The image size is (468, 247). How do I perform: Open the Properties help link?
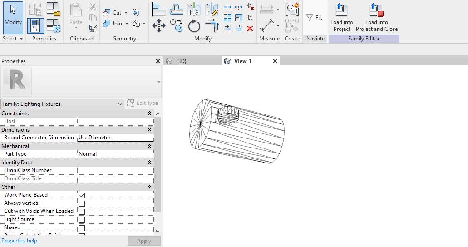tap(20, 241)
